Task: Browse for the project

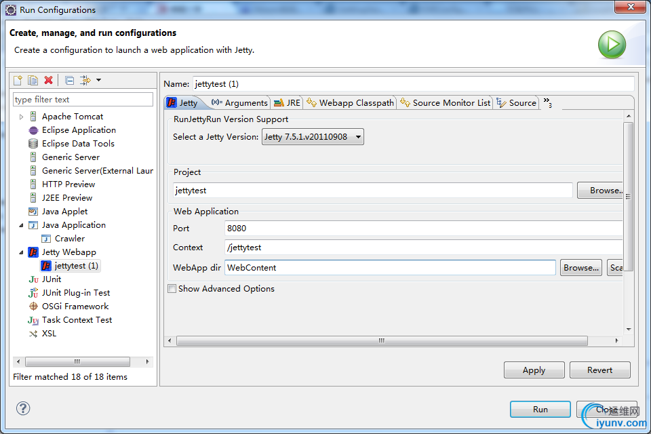Action: [600, 190]
